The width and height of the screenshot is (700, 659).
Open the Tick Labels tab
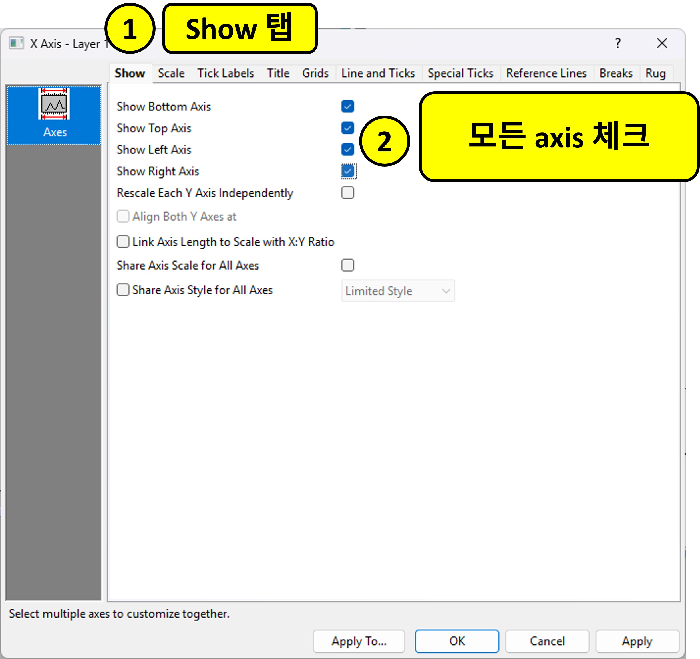coord(225,73)
